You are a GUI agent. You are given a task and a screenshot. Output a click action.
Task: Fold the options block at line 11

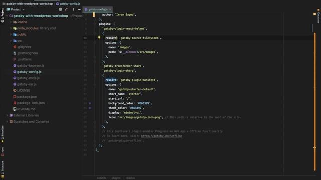(x=95, y=43)
